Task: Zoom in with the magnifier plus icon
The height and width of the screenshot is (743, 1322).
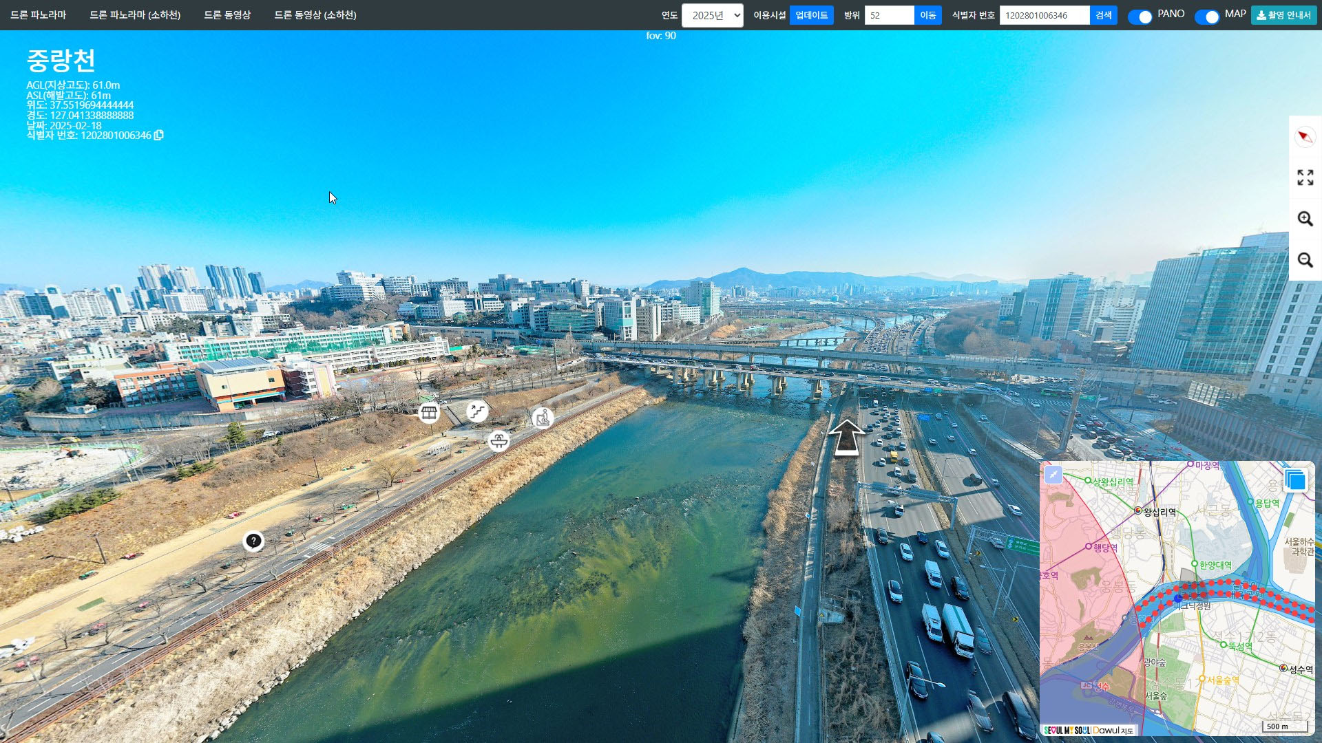Action: [x=1305, y=219]
